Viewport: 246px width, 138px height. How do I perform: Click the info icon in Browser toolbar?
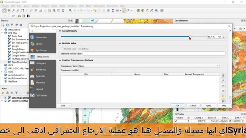click(21, 25)
